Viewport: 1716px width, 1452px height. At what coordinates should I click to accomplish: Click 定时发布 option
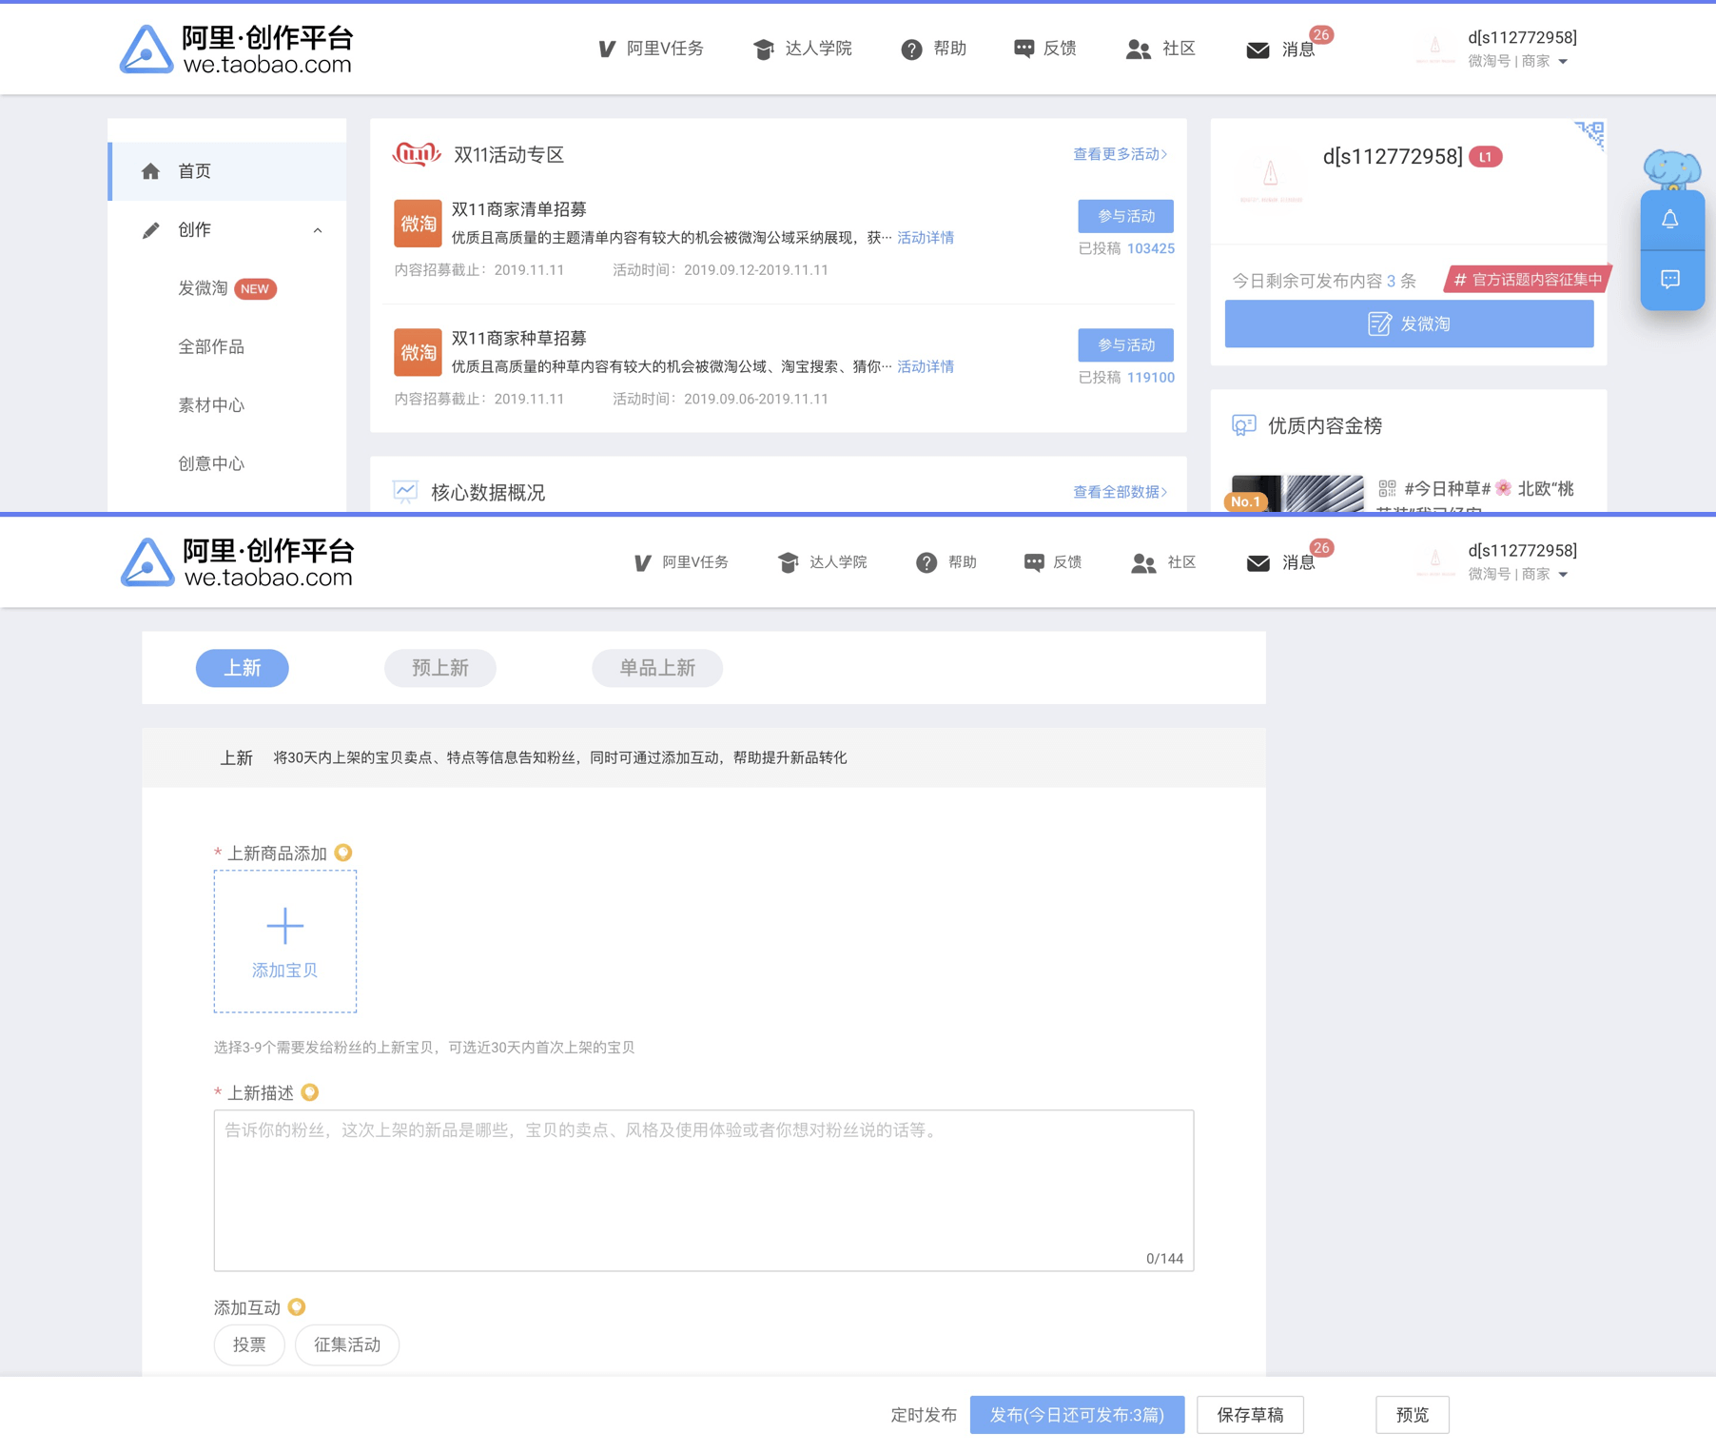pyautogui.click(x=924, y=1415)
